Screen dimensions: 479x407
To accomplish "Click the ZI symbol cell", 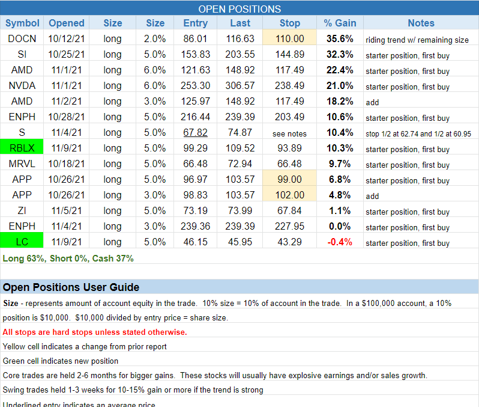I will [x=22, y=210].
